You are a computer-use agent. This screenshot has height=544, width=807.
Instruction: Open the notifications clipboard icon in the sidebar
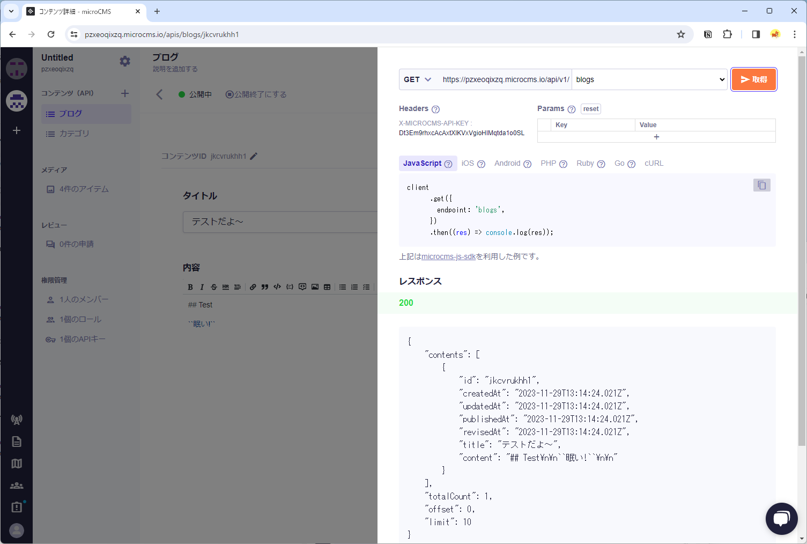click(x=17, y=507)
